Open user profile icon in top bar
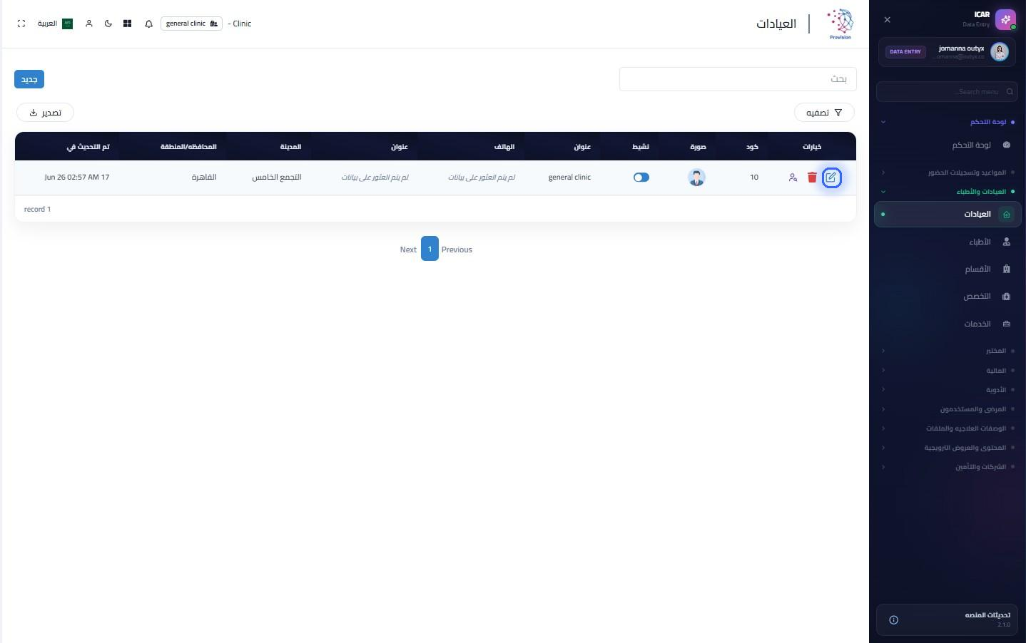1026x643 pixels. pyautogui.click(x=89, y=24)
